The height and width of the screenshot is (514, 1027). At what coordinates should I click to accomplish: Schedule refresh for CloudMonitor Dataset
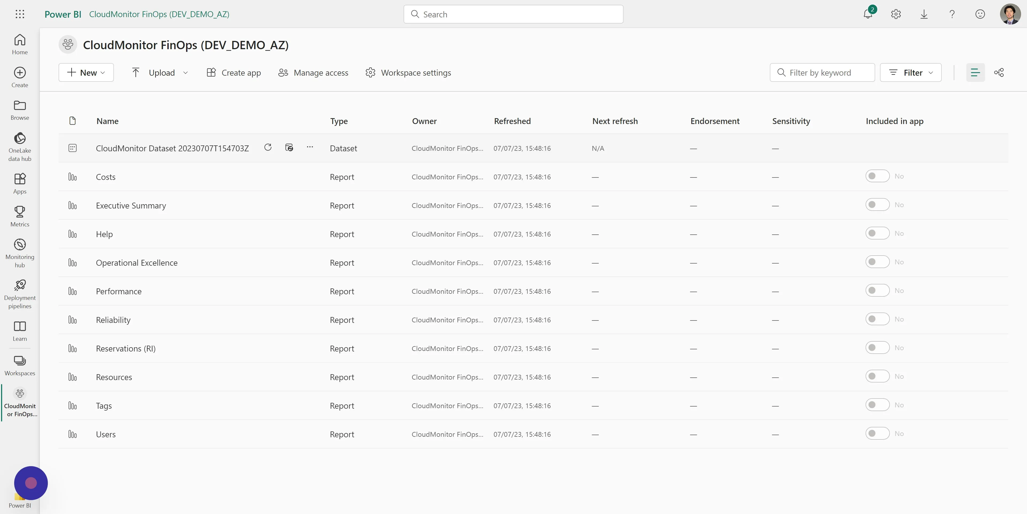click(x=289, y=148)
